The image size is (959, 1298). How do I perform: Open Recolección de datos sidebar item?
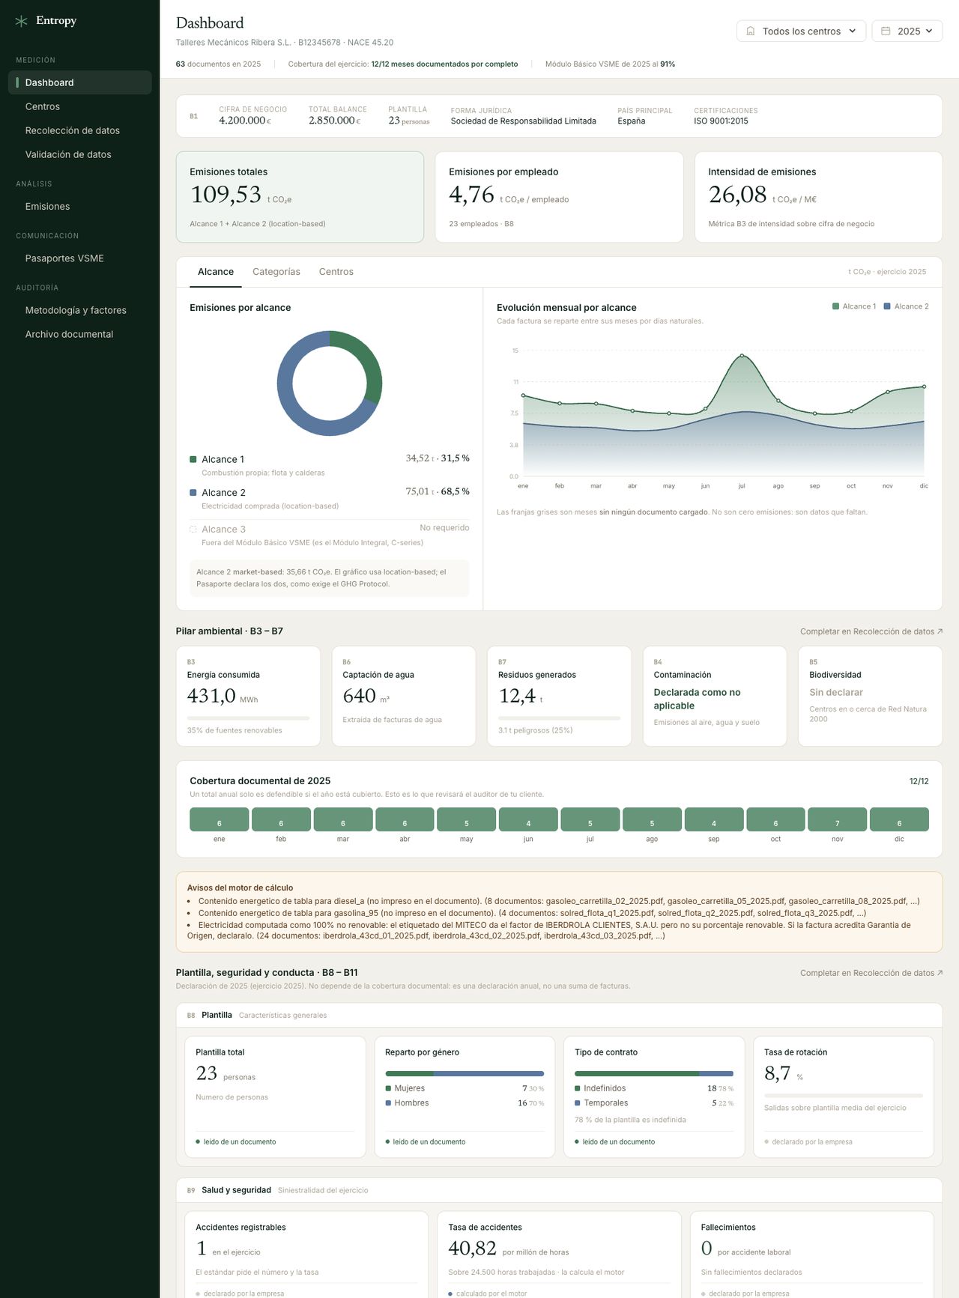pyautogui.click(x=79, y=130)
